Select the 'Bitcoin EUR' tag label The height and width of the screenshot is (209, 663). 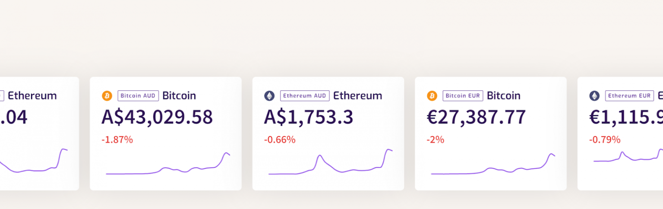coord(463,96)
